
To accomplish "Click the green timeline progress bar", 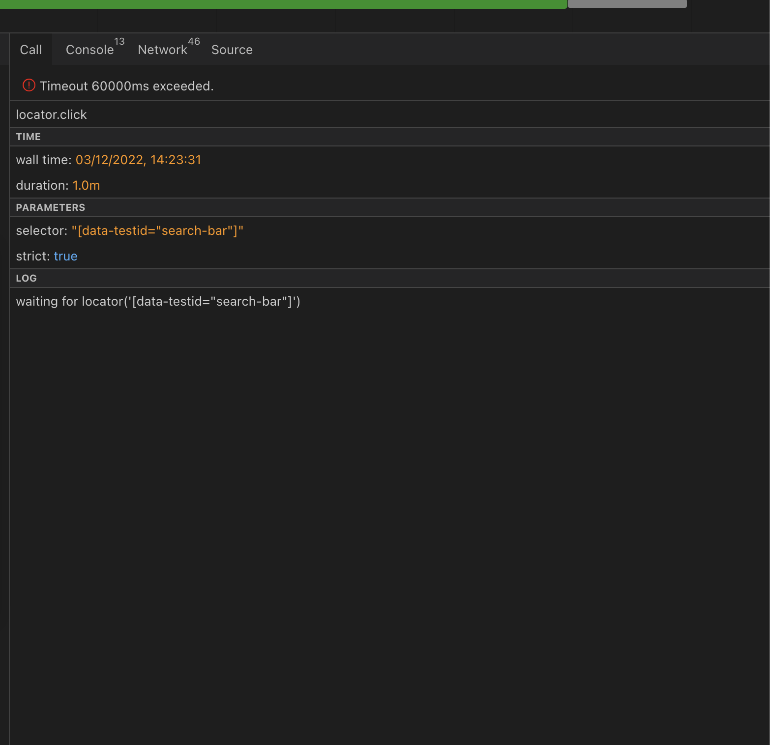I will (x=283, y=4).
